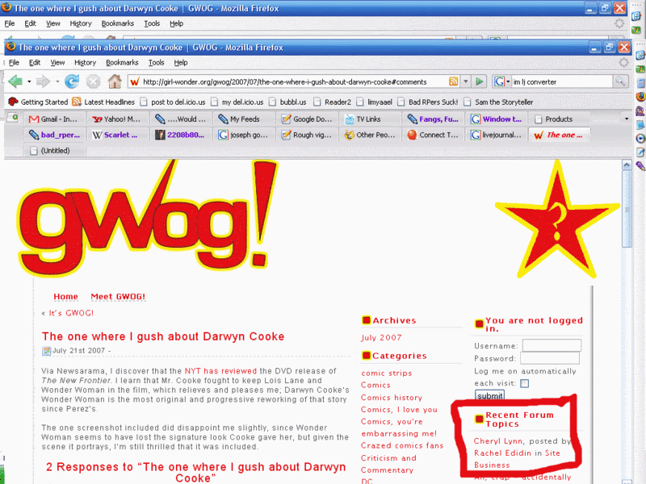Open the Forward history dropdown arrow
Screen dimensions: 646x484
[57, 81]
